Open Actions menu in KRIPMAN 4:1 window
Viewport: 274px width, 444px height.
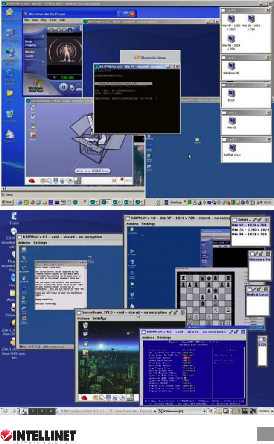(x=24, y=243)
